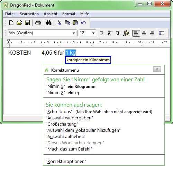Open Find with the binoculars icon

[x=48, y=22]
